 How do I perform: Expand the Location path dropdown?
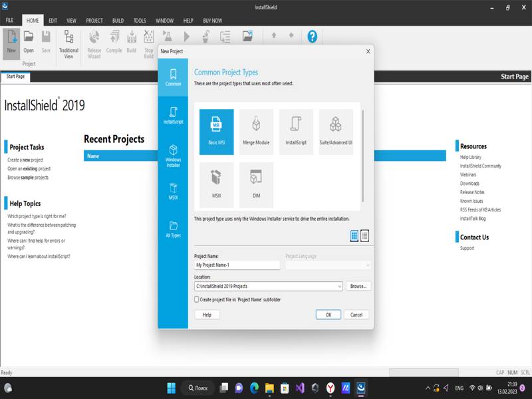339,286
